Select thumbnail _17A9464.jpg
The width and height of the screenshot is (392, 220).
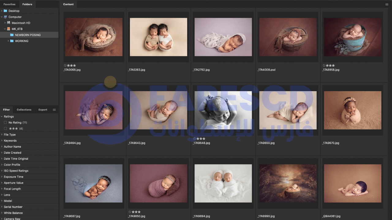coord(94,110)
